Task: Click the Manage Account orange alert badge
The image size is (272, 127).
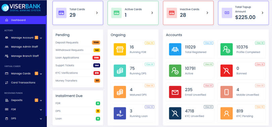Action: click(x=36, y=38)
